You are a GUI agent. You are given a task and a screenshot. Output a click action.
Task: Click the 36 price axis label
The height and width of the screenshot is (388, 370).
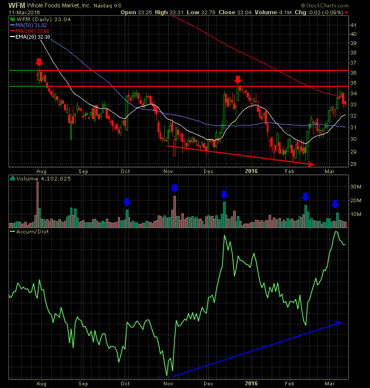tap(353, 73)
